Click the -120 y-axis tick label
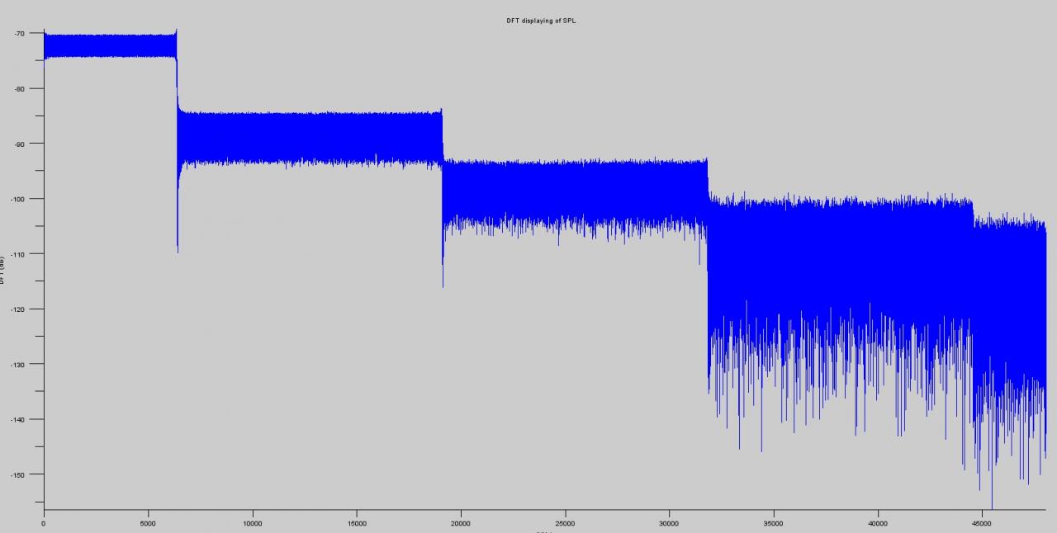The width and height of the screenshot is (1057, 533). click(x=17, y=309)
